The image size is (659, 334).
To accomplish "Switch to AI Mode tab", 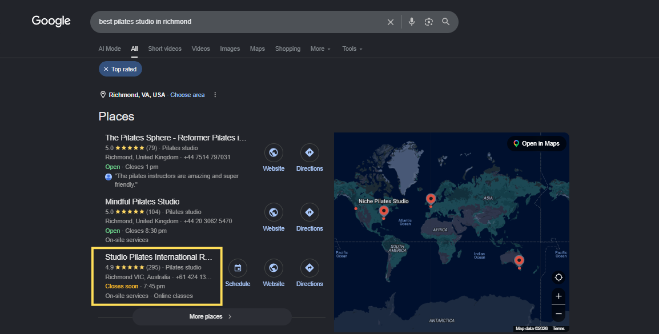I will click(x=110, y=49).
